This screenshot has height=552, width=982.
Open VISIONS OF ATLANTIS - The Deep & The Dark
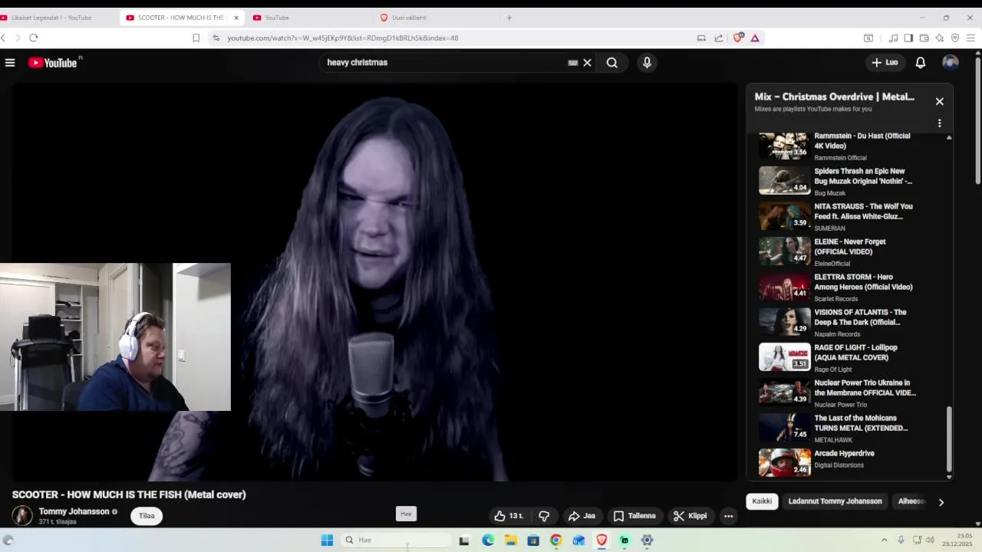click(x=838, y=322)
